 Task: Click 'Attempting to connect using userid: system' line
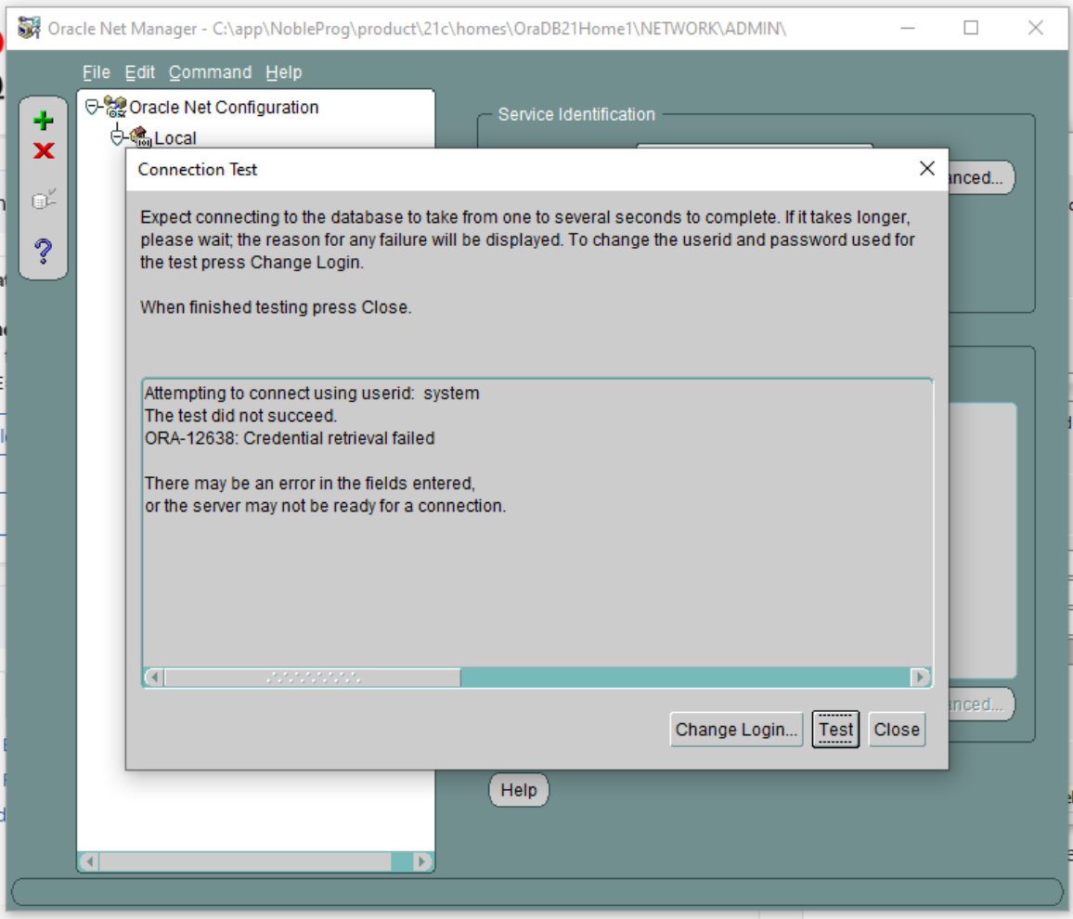point(312,393)
